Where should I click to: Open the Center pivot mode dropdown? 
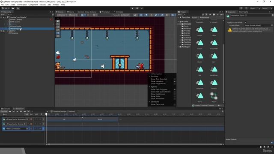coord(63,15)
